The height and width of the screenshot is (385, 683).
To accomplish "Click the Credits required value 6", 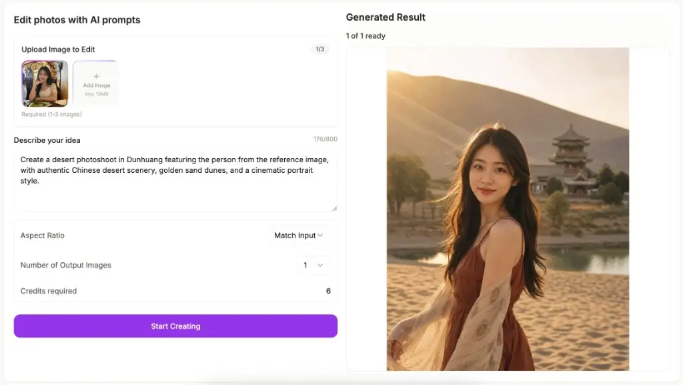I will pyautogui.click(x=328, y=291).
